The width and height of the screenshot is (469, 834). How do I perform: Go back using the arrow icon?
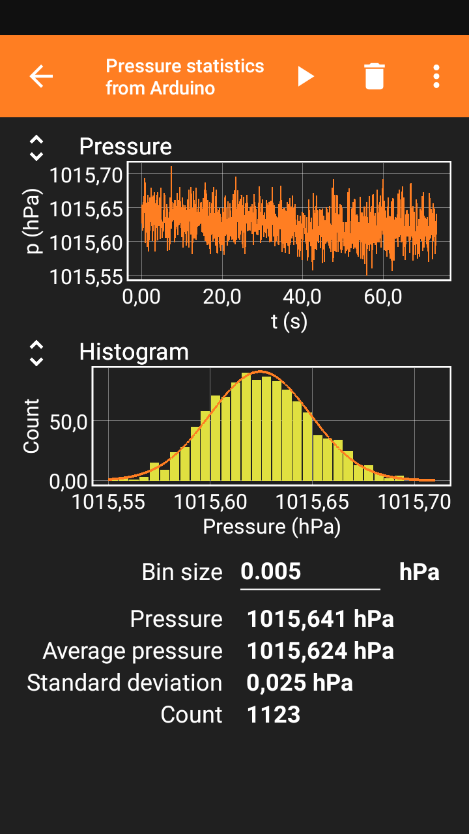pos(41,76)
